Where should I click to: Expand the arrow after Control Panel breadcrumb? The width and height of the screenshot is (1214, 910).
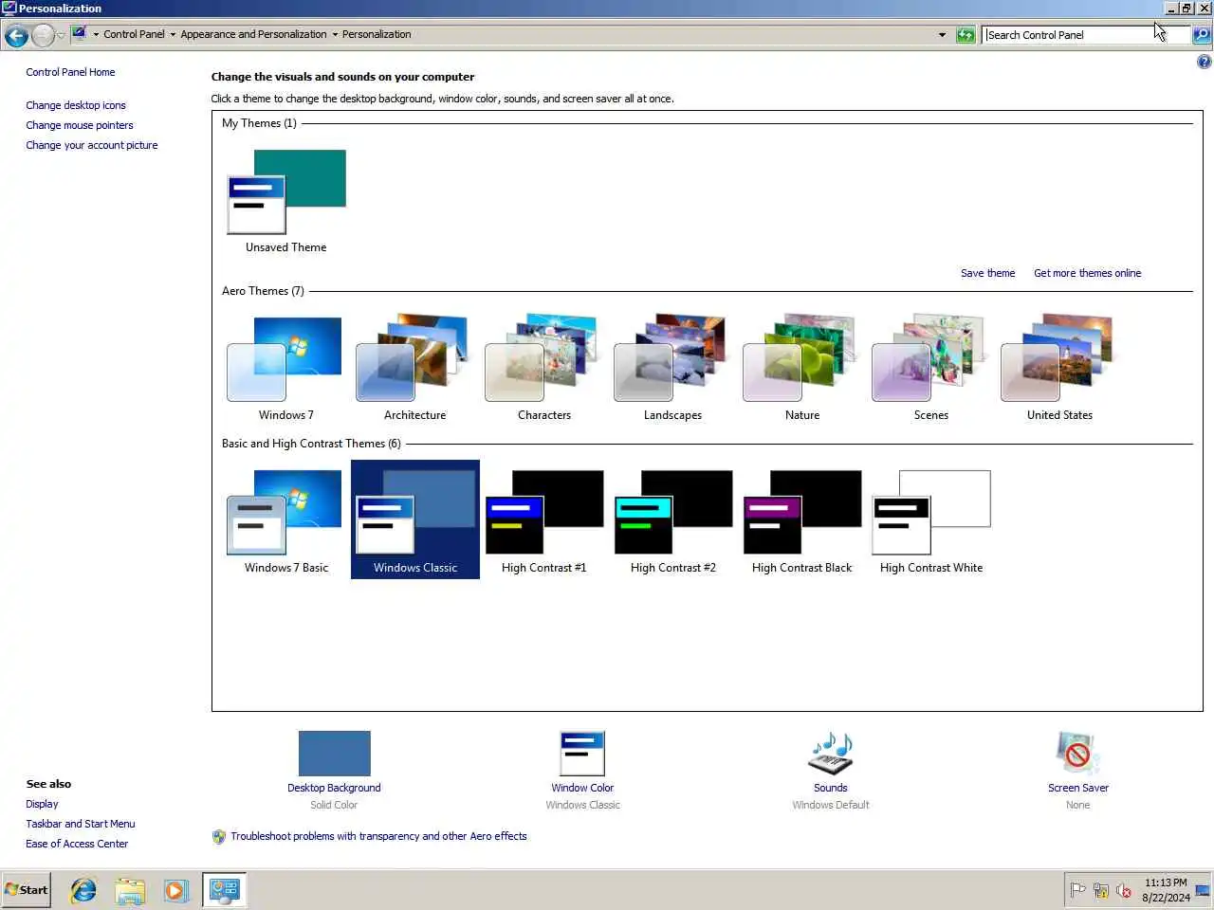pyautogui.click(x=173, y=34)
